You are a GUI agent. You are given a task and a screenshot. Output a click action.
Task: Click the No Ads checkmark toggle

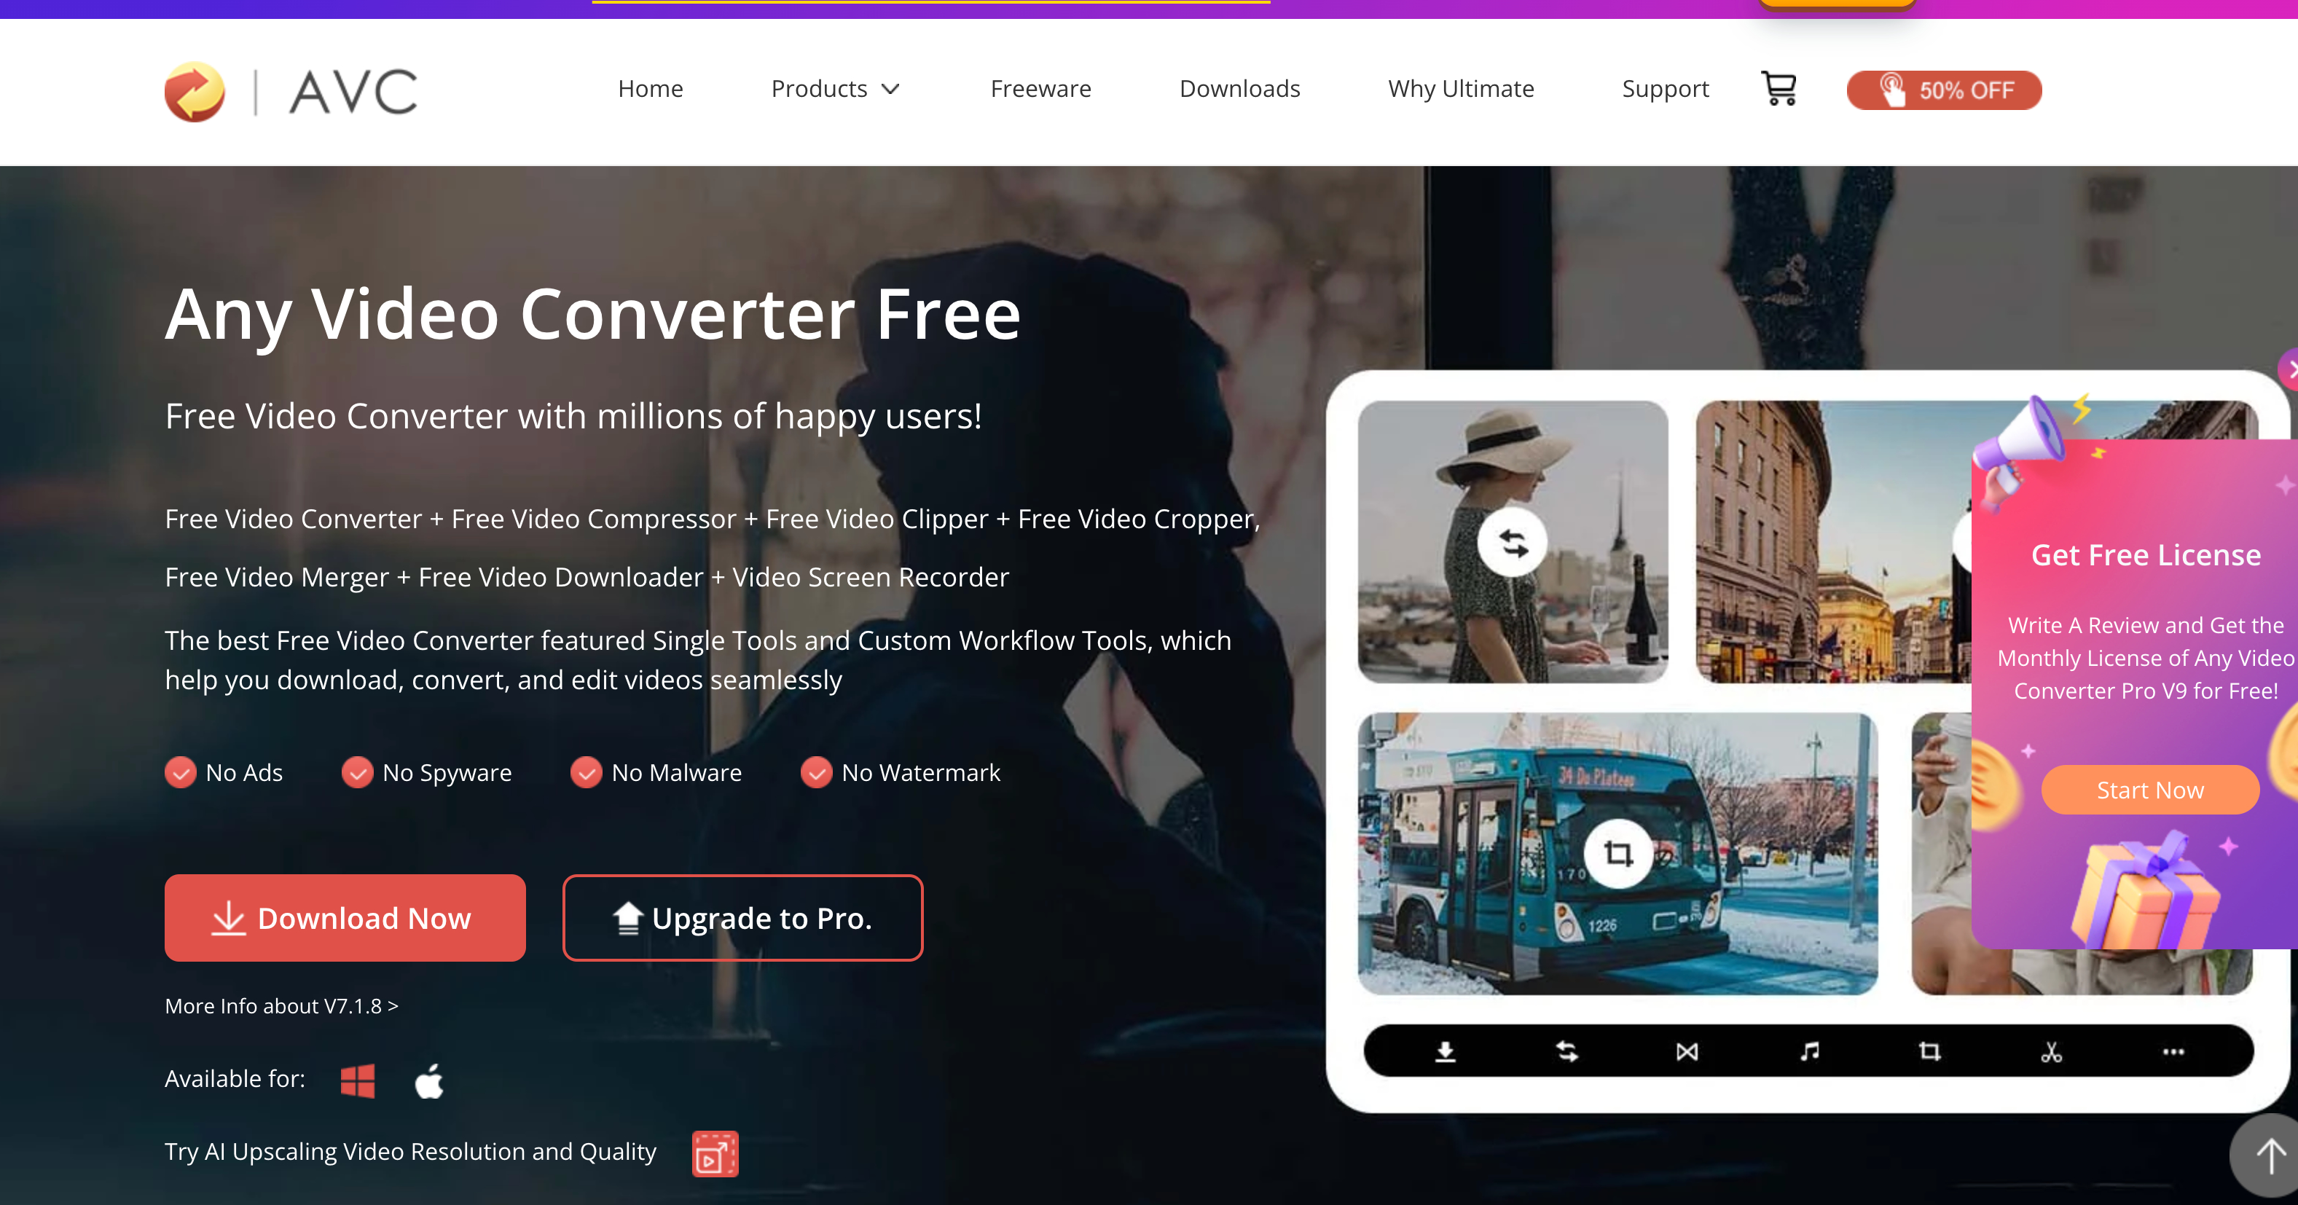(x=181, y=772)
